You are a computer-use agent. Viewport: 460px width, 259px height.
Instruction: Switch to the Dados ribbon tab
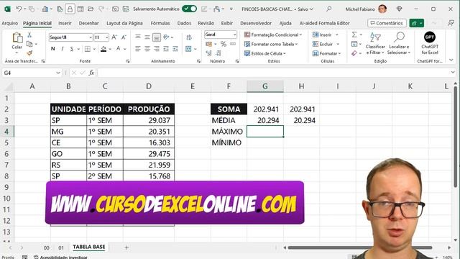184,23
